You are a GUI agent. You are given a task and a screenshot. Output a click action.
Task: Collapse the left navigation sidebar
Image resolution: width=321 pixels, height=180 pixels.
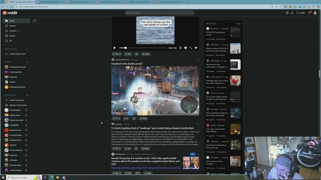(x=34, y=21)
